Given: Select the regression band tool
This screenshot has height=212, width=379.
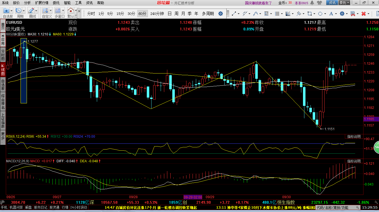Looking at the screenshot, I should point(299,14).
